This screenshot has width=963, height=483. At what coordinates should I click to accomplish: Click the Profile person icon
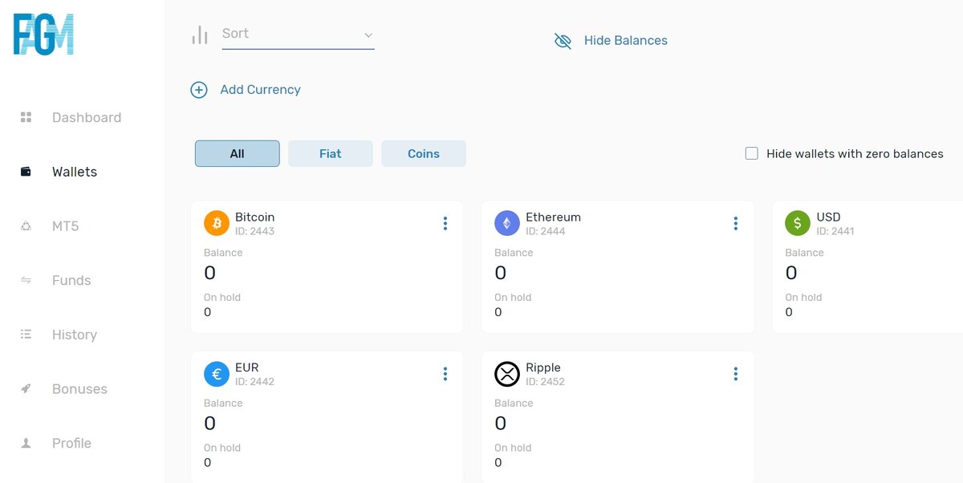26,443
